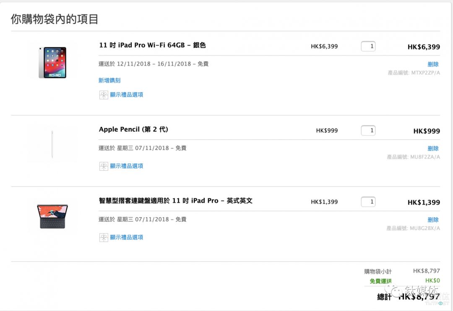Select bold line total HK$6,399

pyautogui.click(x=424, y=47)
